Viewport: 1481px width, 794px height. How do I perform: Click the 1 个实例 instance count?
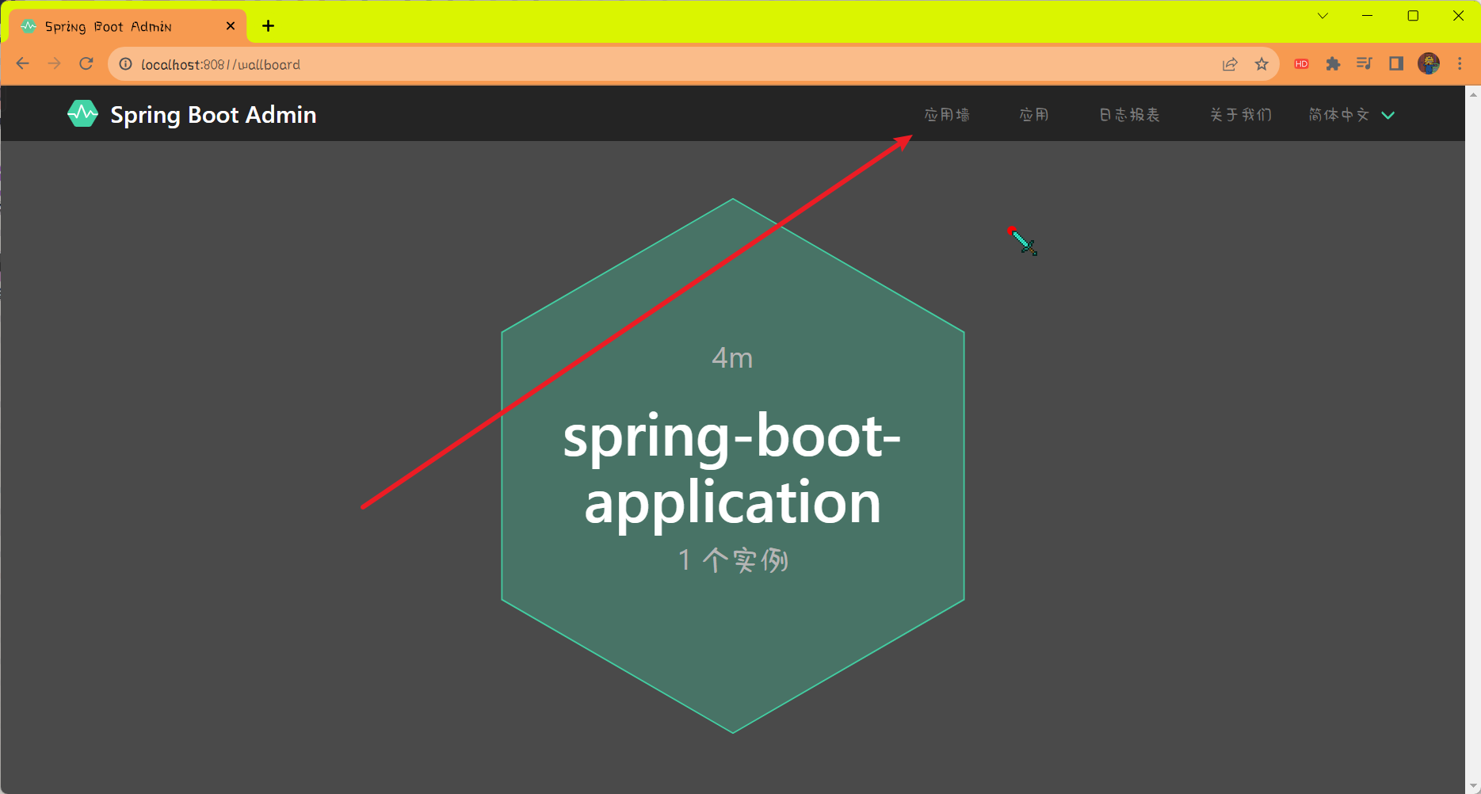pyautogui.click(x=733, y=560)
